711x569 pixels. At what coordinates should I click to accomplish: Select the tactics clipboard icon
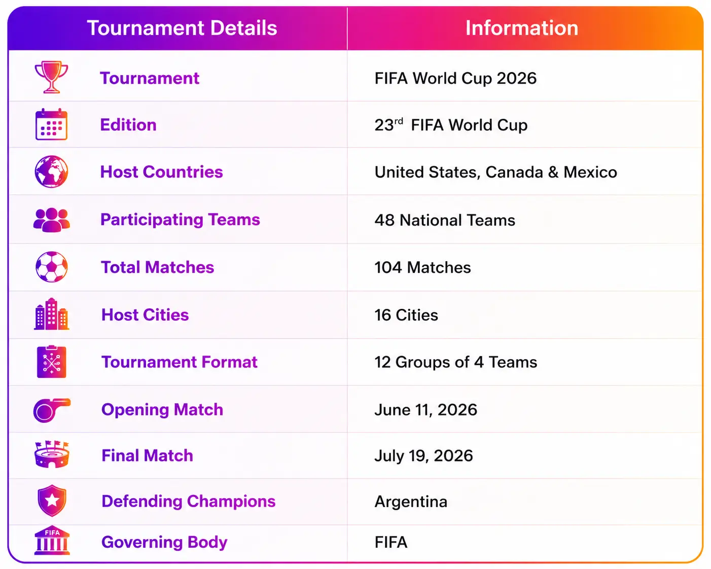tap(51, 362)
